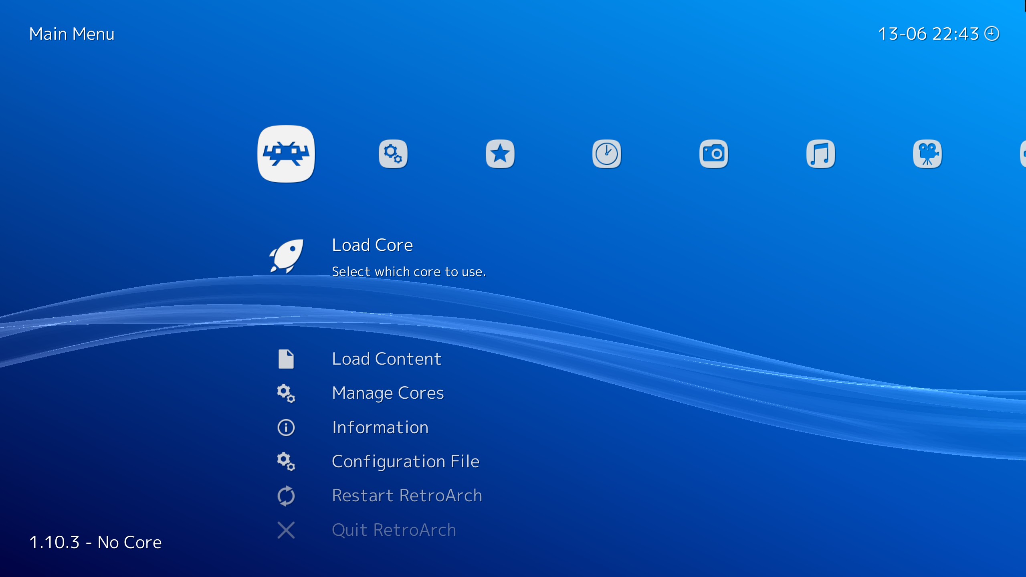Image resolution: width=1026 pixels, height=577 pixels.
Task: Open the Favorites star tab icon
Action: tap(500, 154)
